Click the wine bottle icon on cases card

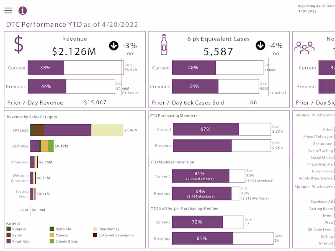163,44
